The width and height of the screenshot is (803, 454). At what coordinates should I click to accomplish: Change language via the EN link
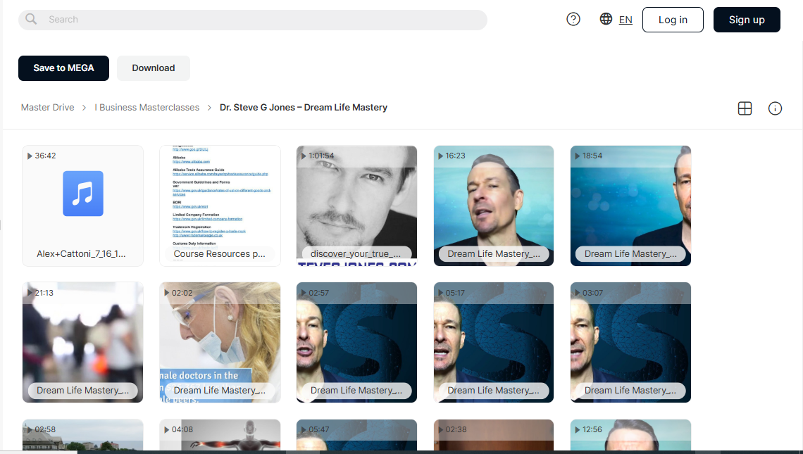(x=625, y=20)
